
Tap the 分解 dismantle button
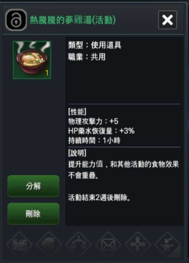33,186
